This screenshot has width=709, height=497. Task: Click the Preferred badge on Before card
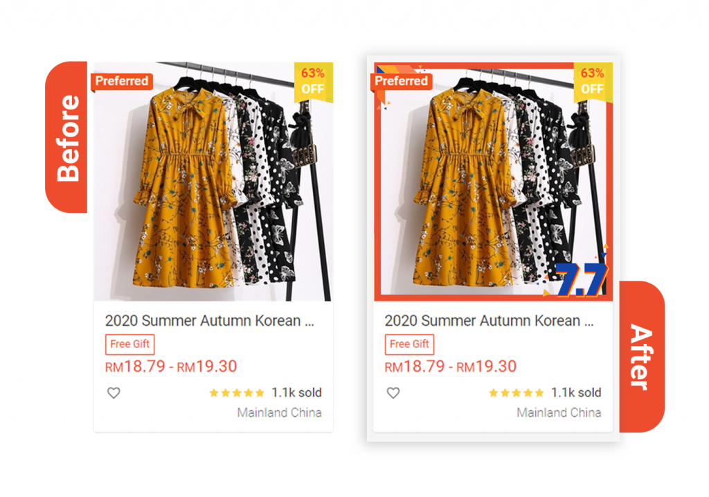click(x=122, y=81)
